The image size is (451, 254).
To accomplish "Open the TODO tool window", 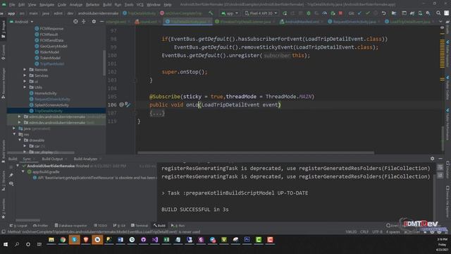I will pyautogui.click(x=100, y=226).
